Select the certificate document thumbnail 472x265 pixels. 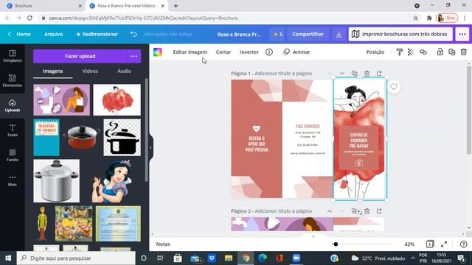(x=118, y=224)
